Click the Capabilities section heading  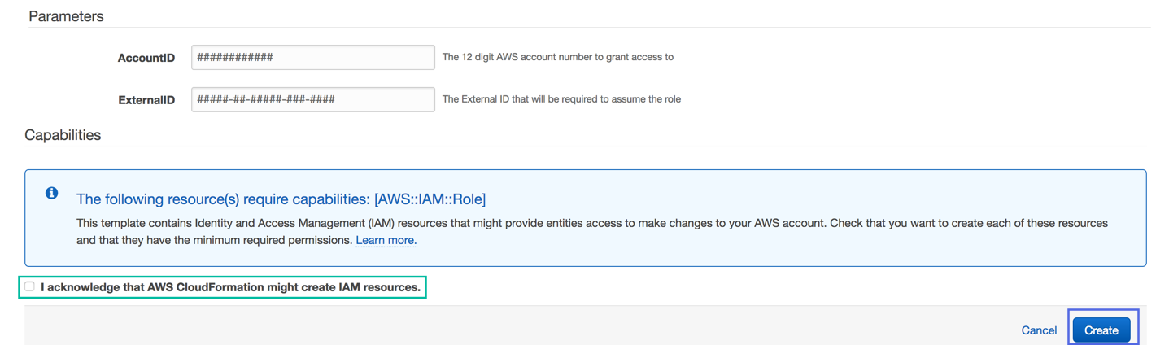[x=63, y=135]
